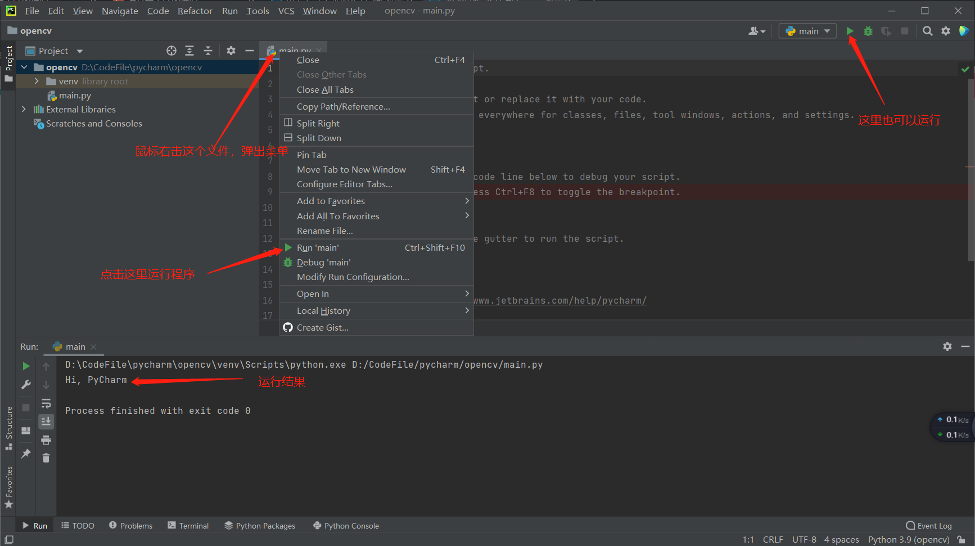Screen dimensions: 975x546
Task: Open the main run configuration dropdown
Action: (807, 31)
